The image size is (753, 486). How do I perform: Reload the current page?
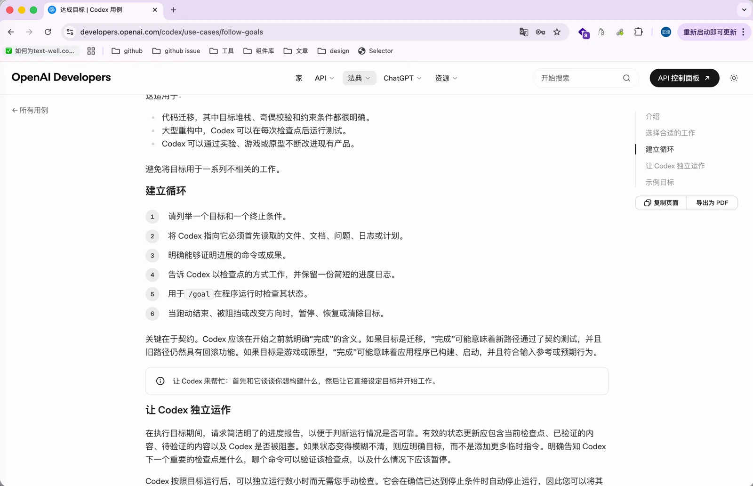48,32
